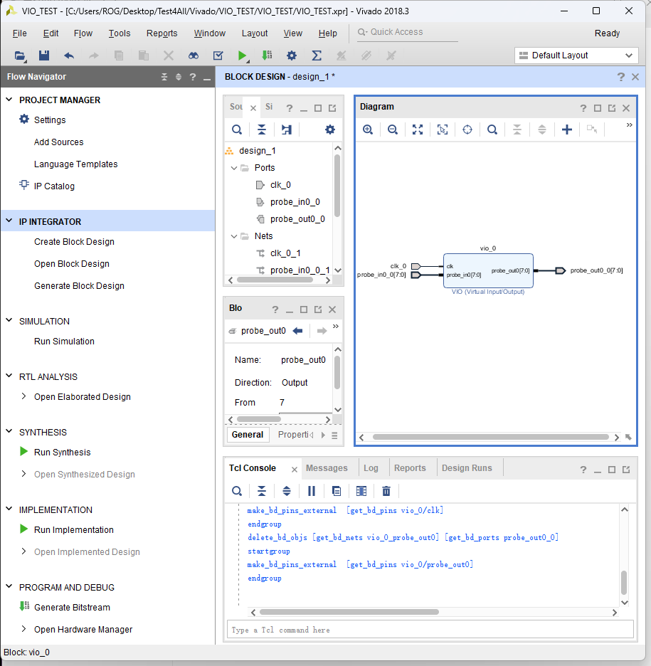Click the Open Project toolbar icon
Image resolution: width=651 pixels, height=666 pixels.
tap(19, 55)
